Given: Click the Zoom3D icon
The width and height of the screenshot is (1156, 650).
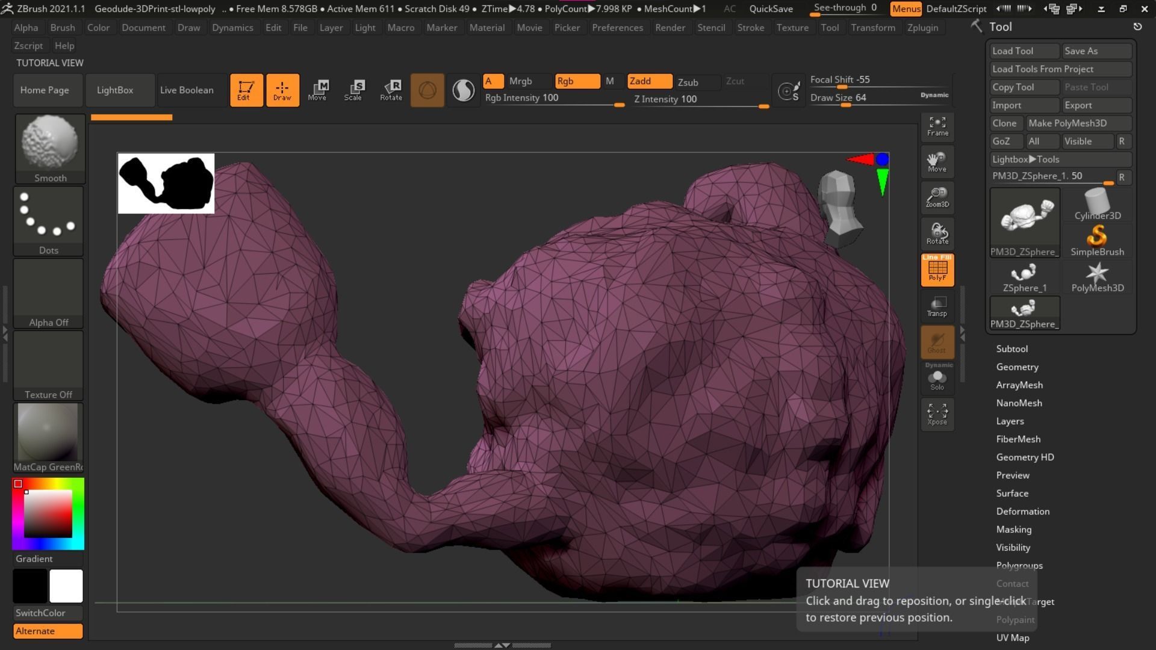Looking at the screenshot, I should 937,197.
